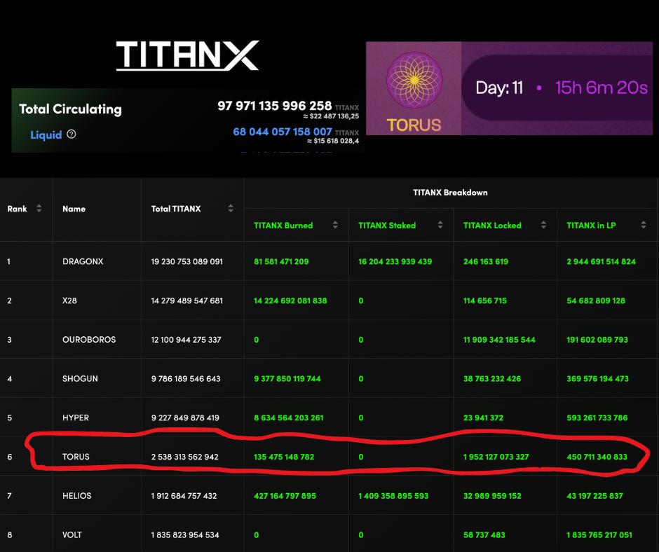659x552 pixels.
Task: Select the DRAGONX row name
Action: 83,261
